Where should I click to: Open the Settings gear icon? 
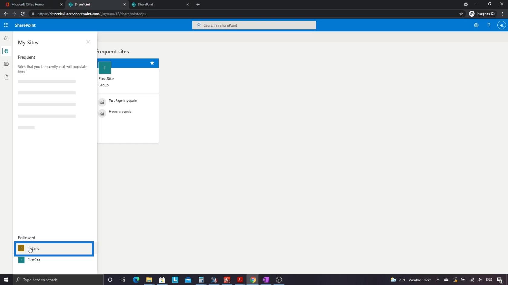476,25
